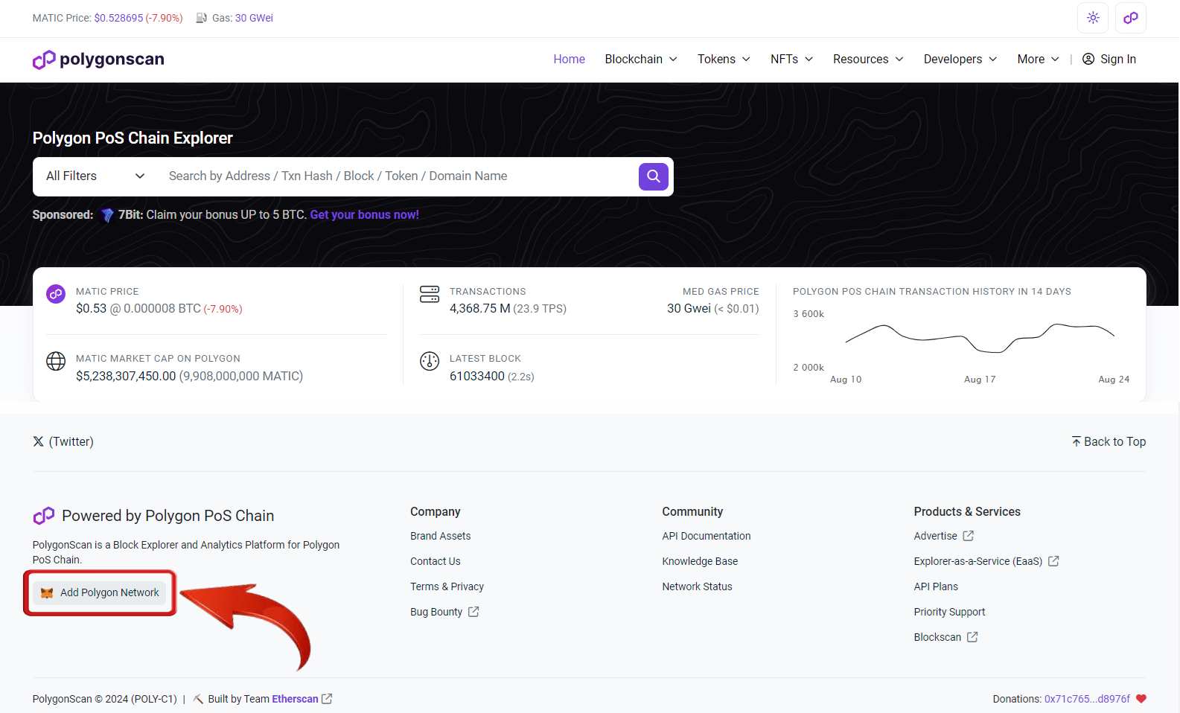Click the MATIC price icon in stats card
This screenshot has width=1180, height=713.
coord(56,294)
